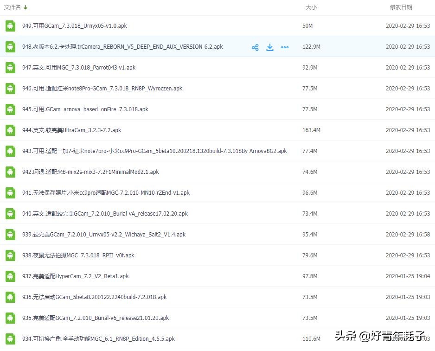Click APK icon for 946 RN8P Wyroczen file
435x351 pixels.
(11, 89)
